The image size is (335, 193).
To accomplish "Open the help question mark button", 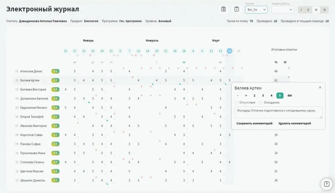I will pos(326,184).
